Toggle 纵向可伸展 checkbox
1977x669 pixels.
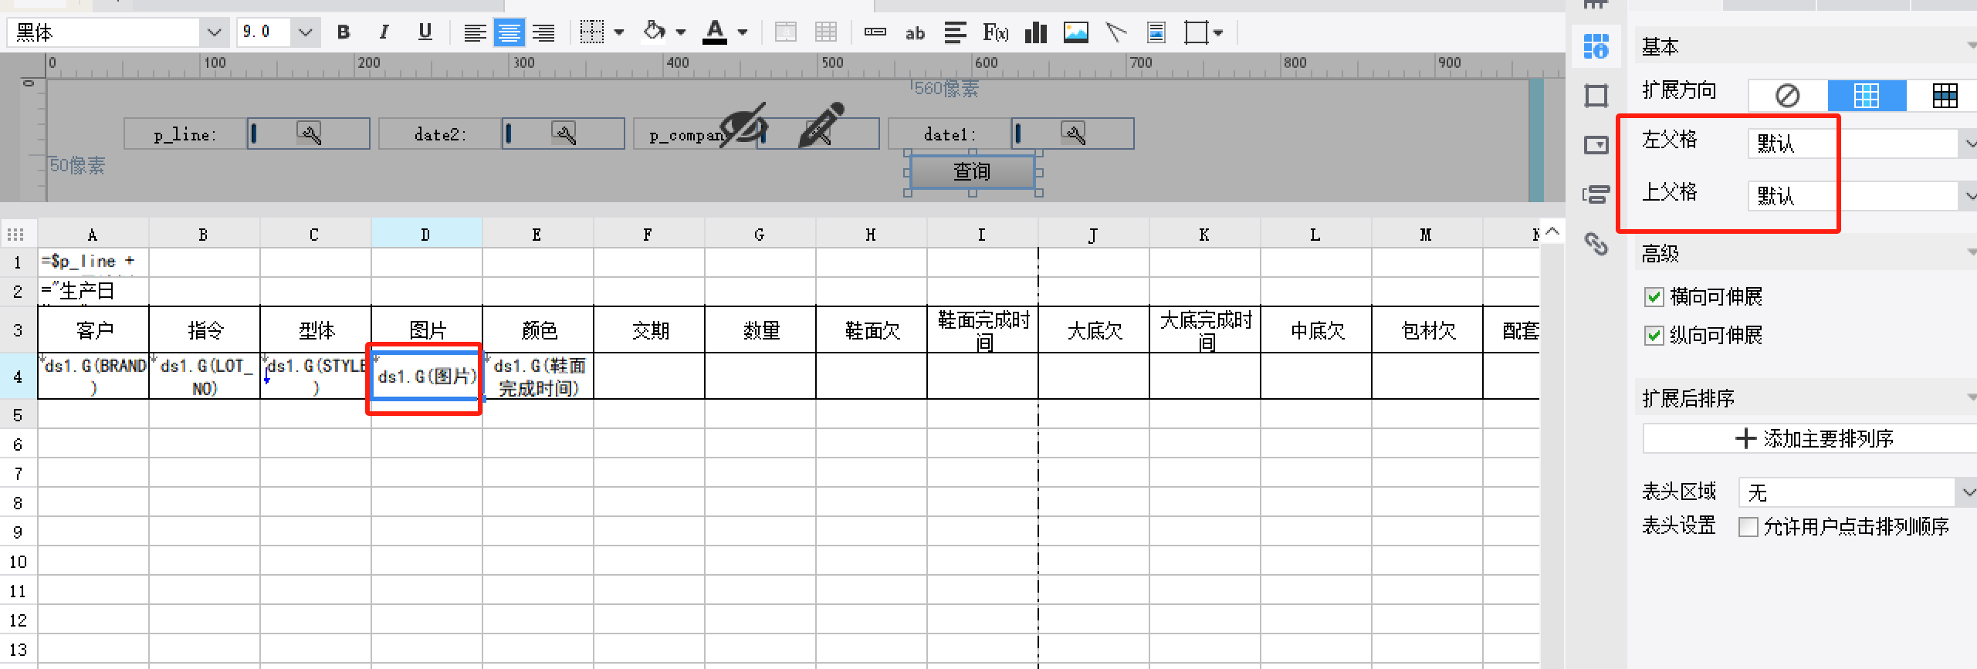pos(1654,336)
